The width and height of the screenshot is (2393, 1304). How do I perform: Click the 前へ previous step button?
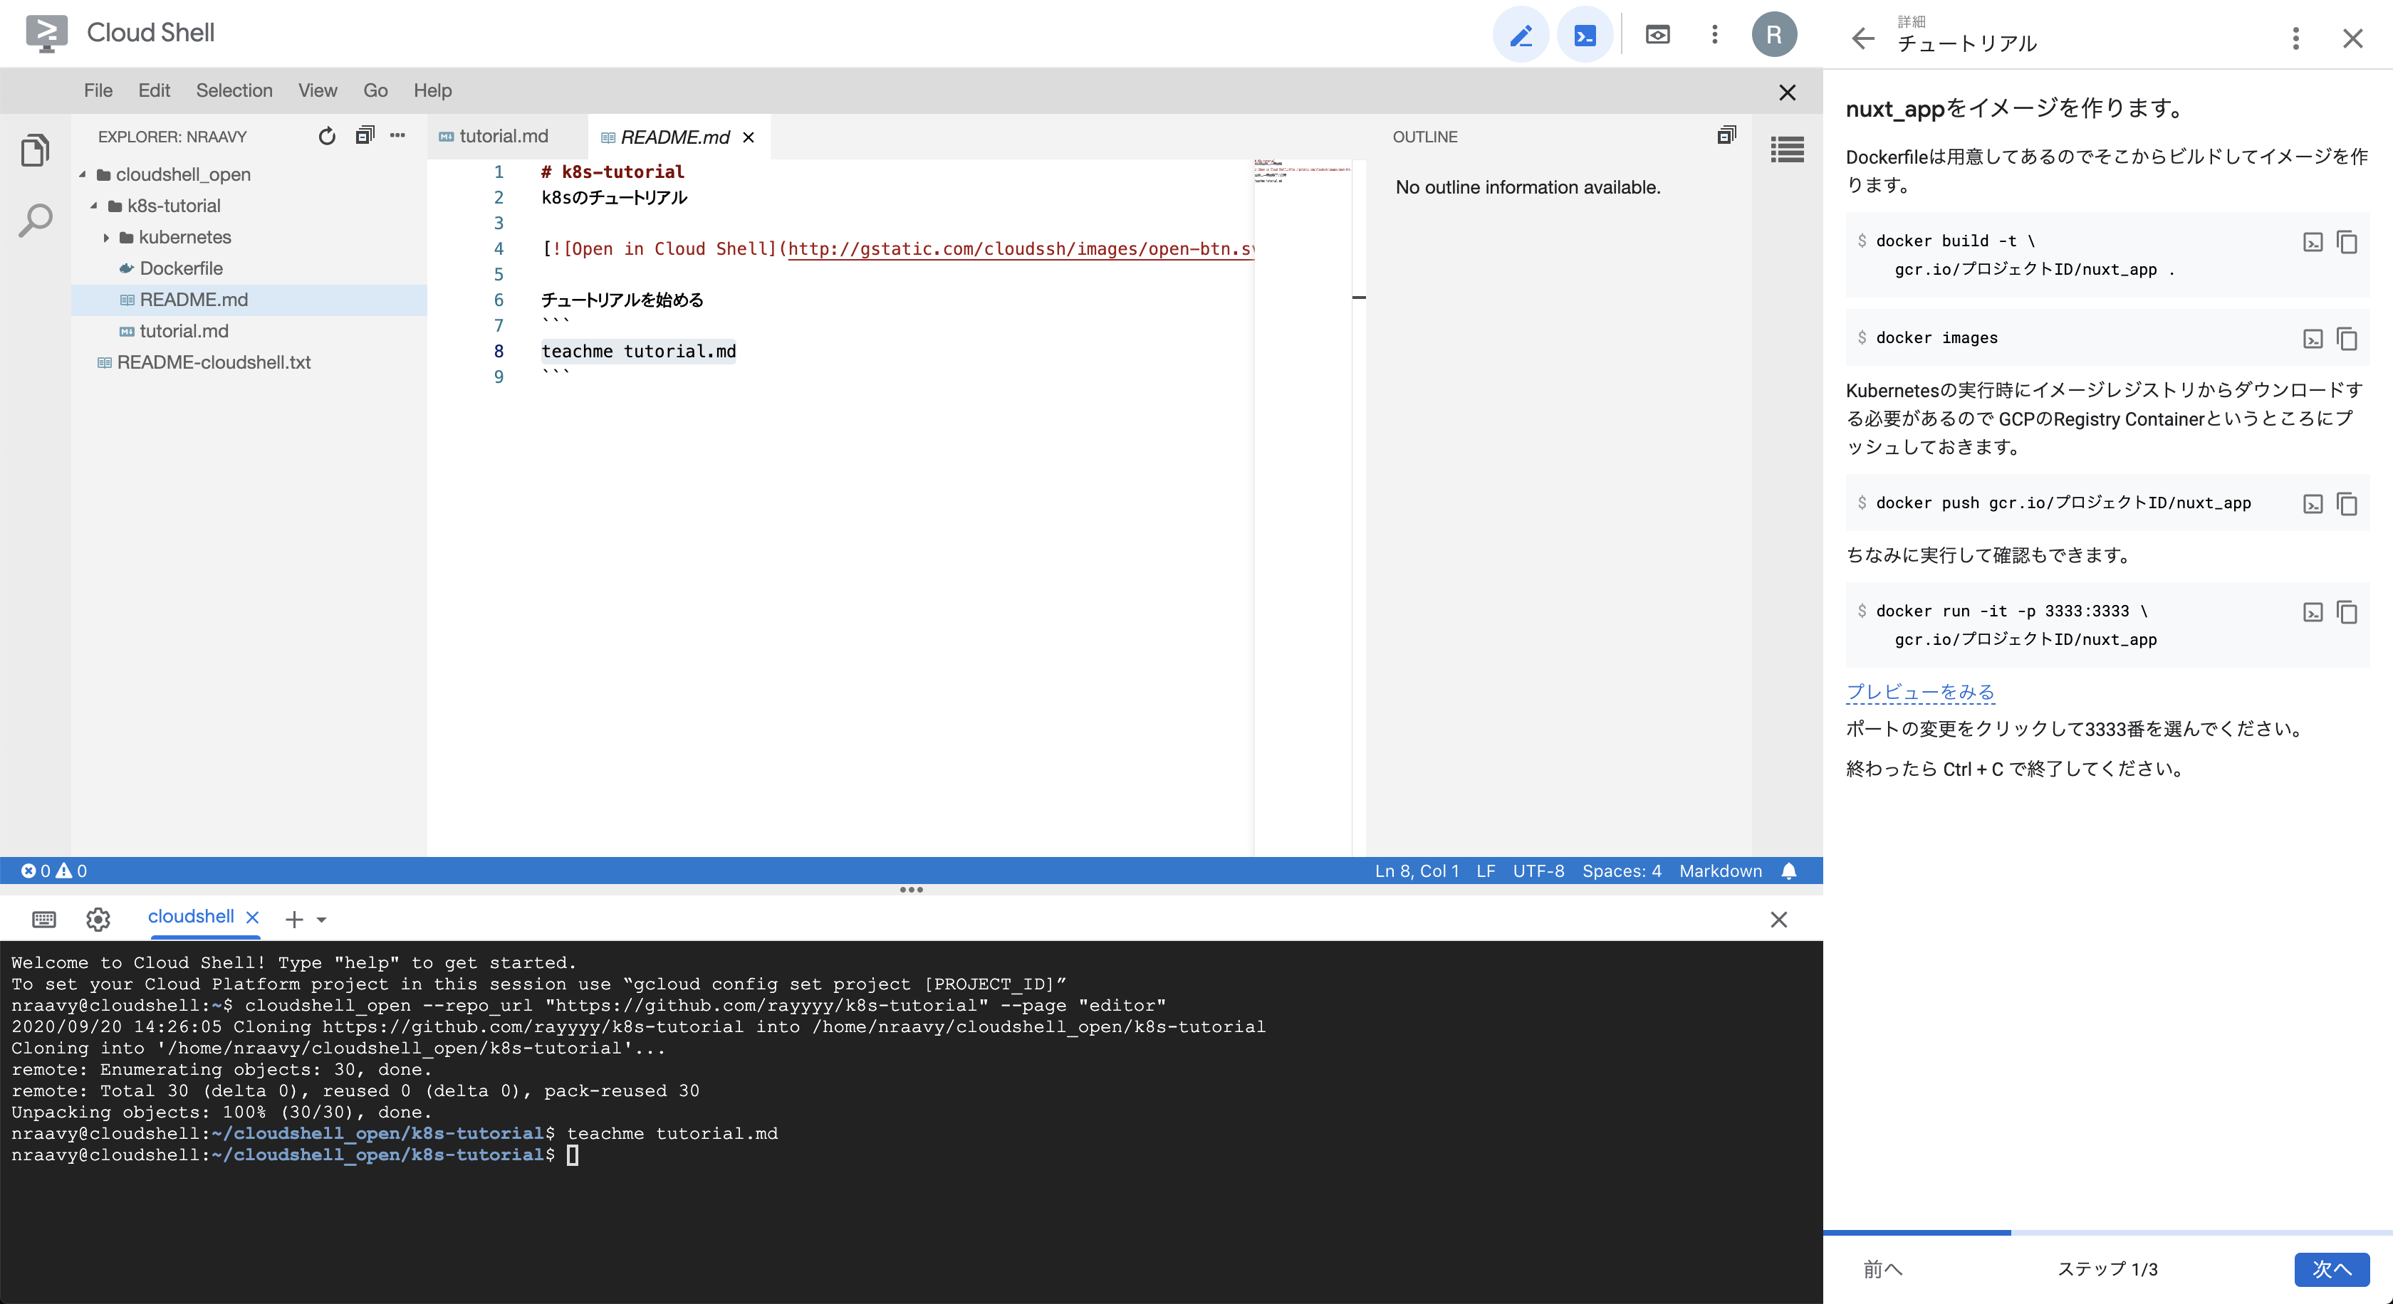coord(1882,1268)
